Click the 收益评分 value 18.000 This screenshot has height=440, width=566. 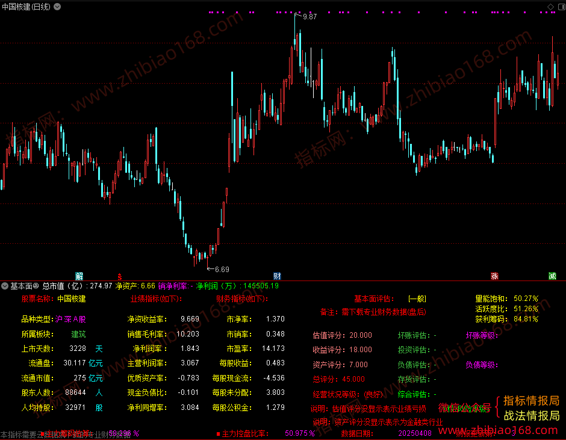coord(361,349)
